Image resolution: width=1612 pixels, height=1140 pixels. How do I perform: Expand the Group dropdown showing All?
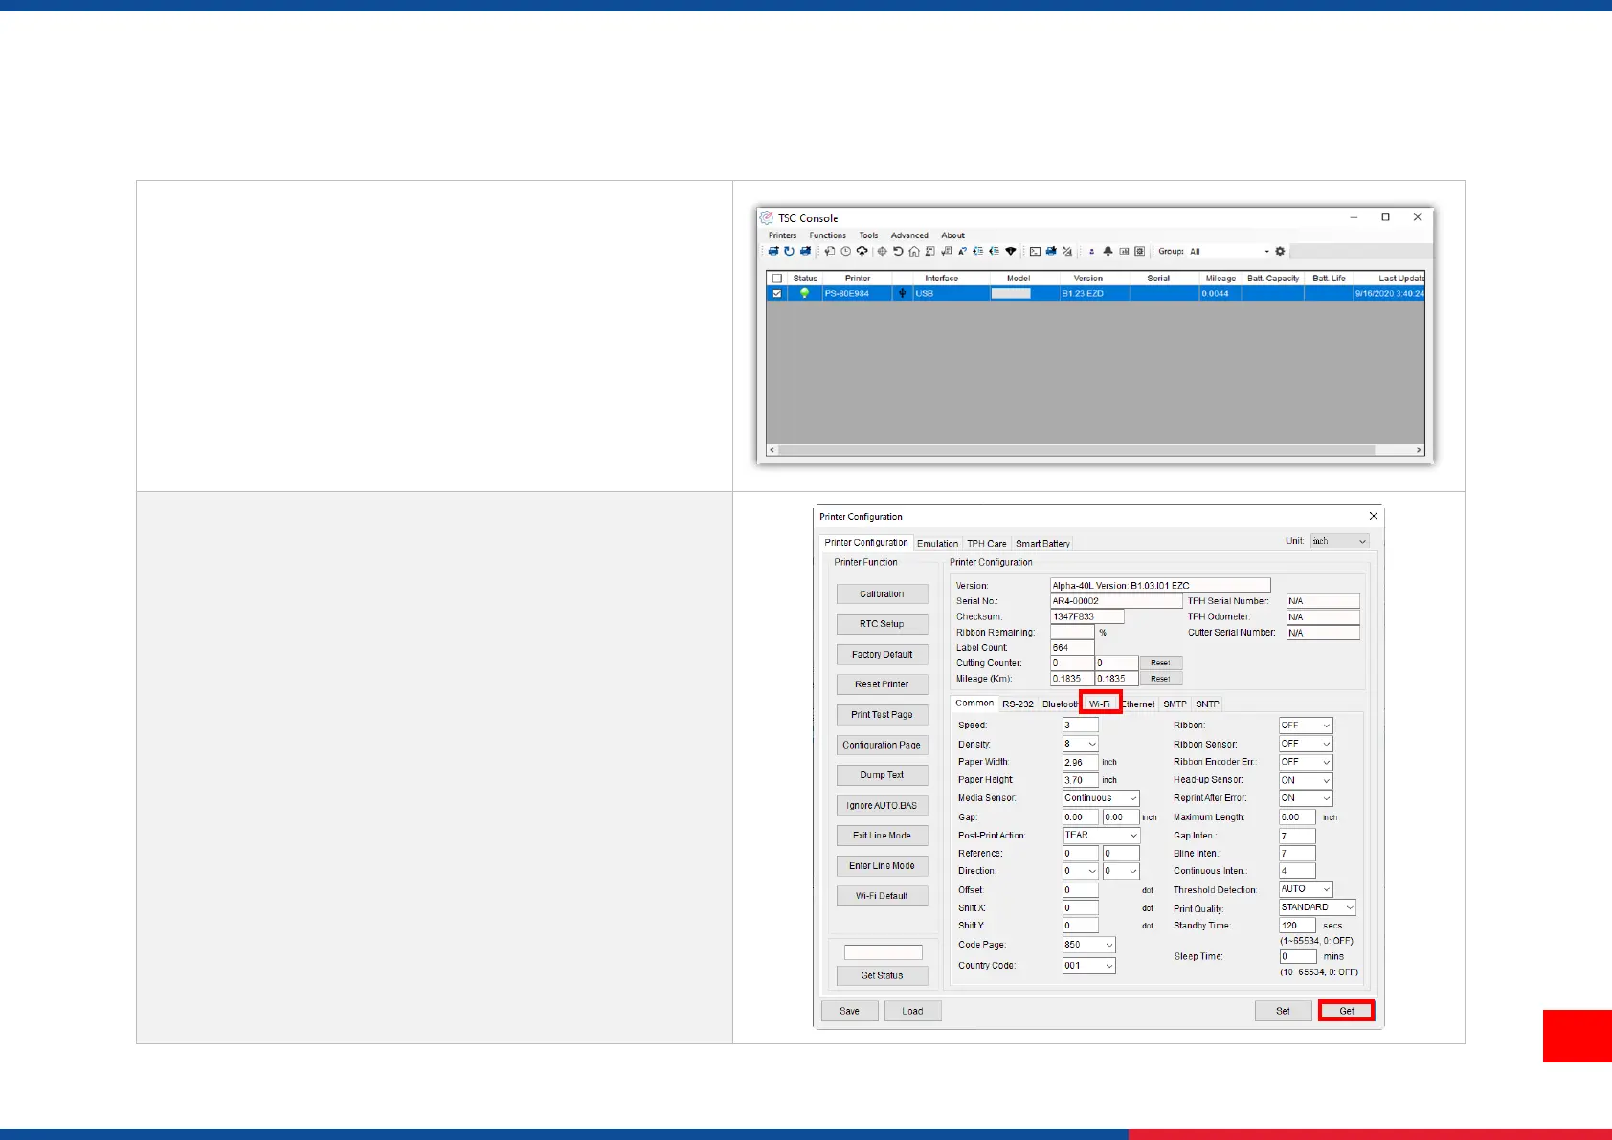click(1266, 252)
